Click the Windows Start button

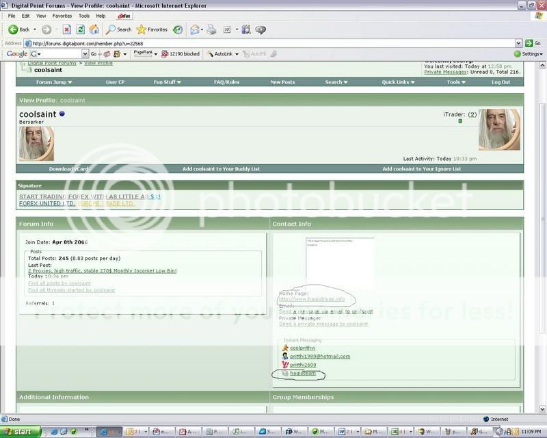[x=21, y=432]
